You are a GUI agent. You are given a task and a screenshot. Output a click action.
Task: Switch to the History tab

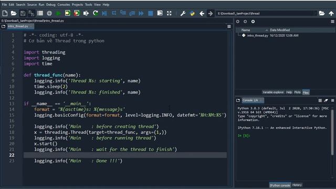click(x=297, y=185)
